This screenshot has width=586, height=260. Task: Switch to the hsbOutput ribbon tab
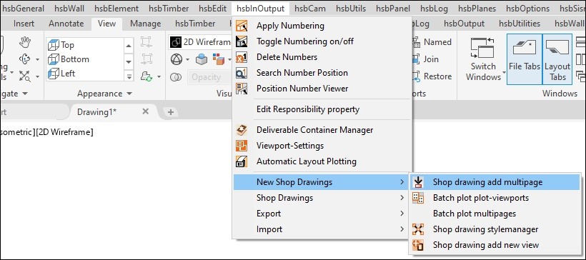point(465,24)
